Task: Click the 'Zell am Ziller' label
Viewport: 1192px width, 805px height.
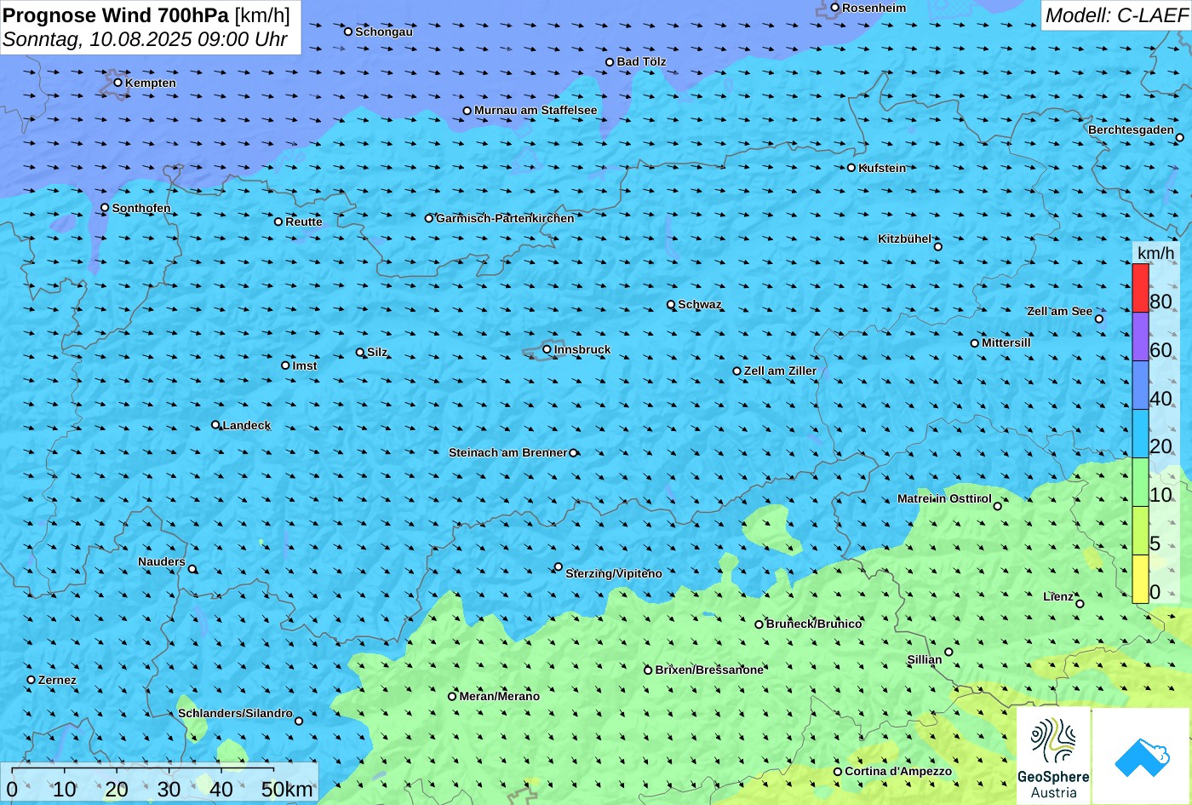Action: click(780, 371)
